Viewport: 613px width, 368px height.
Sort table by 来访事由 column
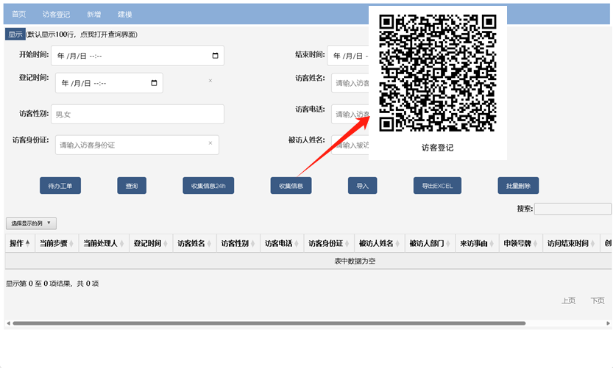point(478,244)
